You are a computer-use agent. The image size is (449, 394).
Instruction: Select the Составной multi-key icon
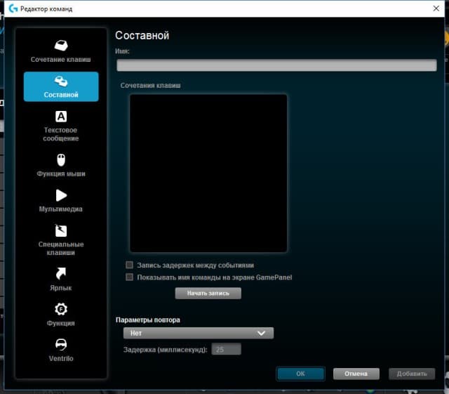click(x=61, y=81)
